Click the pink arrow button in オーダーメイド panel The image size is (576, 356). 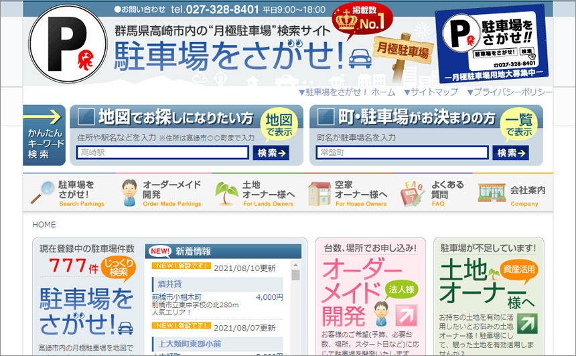(x=407, y=315)
